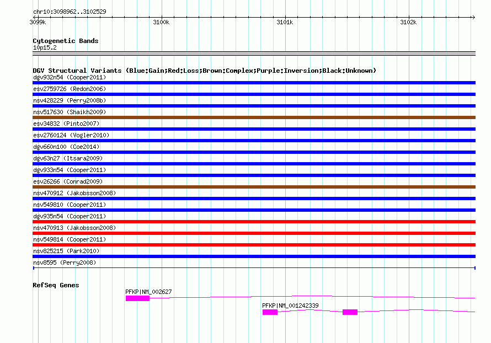Click the PFKP|NM_001242339 transcript label

[290, 306]
